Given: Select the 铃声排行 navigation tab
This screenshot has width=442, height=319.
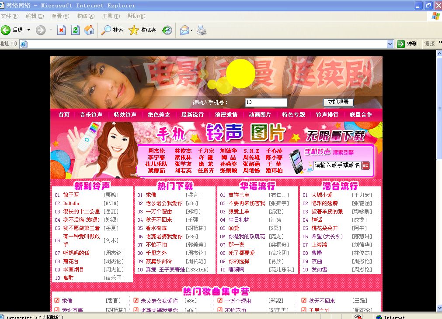Looking at the screenshot, I should pos(327,114).
